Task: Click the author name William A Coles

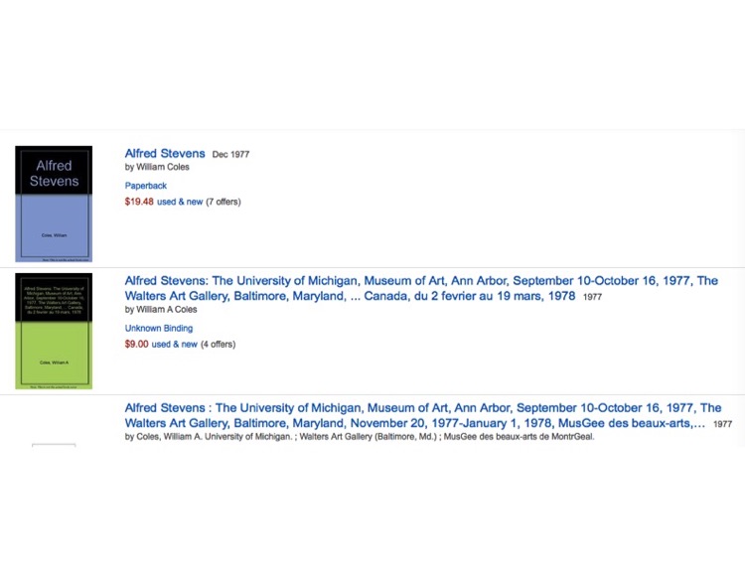Action: click(x=166, y=309)
